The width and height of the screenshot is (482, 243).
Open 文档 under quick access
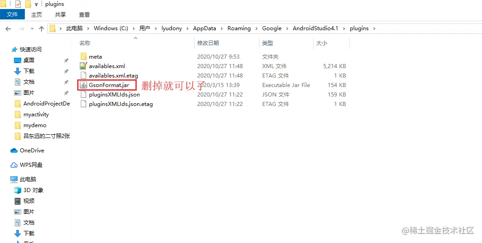click(28, 82)
